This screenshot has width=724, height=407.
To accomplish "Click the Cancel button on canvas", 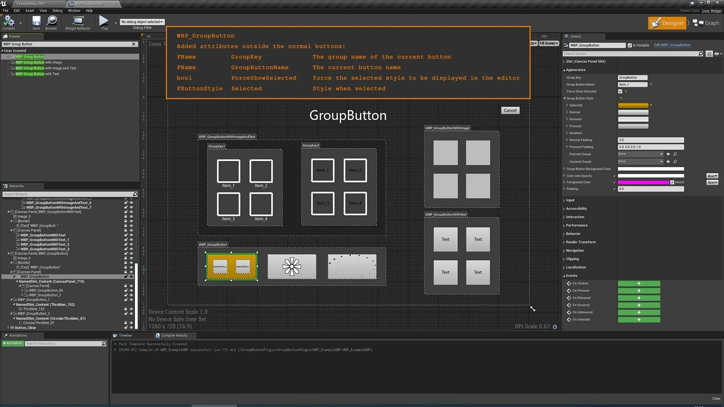I will pos(510,110).
